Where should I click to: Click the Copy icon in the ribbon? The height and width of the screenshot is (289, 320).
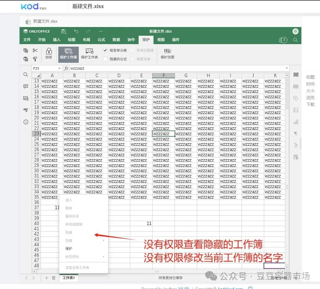coord(26,50)
